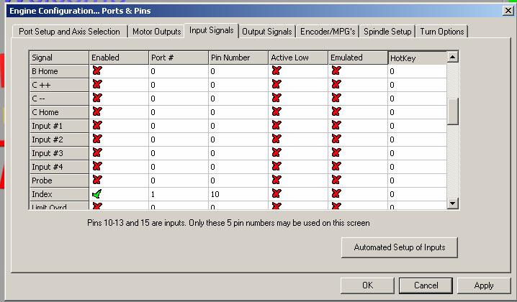Open the Spindle Setup tab
Viewport: 517px width, 302px height.
(387, 32)
